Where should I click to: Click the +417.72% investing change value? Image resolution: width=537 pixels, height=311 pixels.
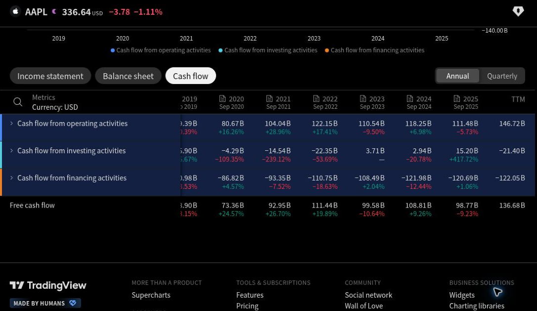[464, 159]
